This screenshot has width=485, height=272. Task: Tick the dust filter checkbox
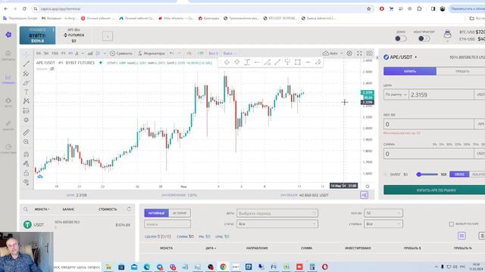(452, 224)
